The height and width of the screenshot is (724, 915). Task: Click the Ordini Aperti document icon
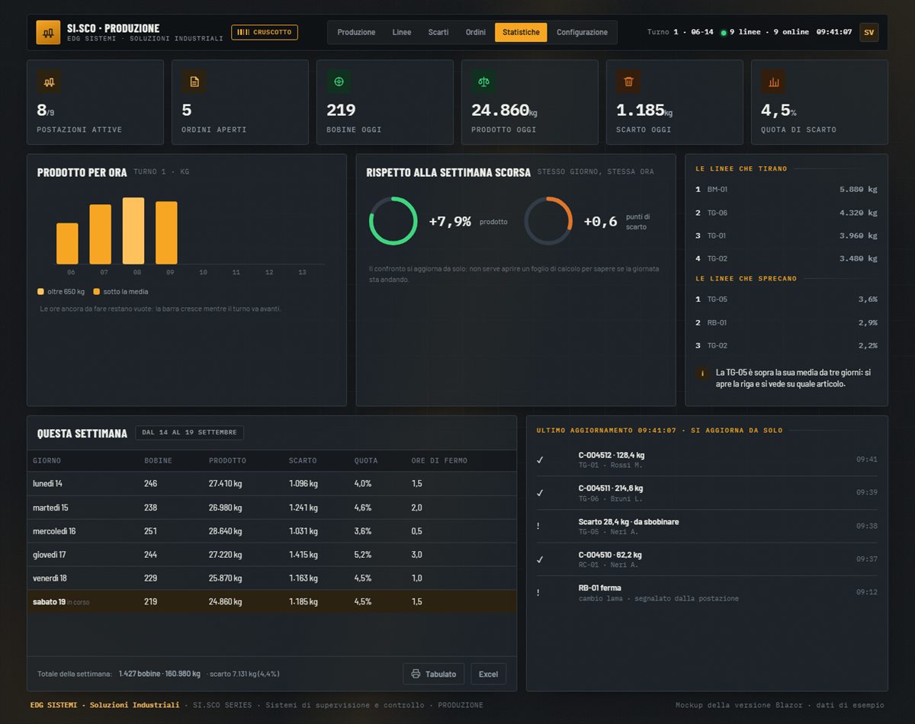click(x=194, y=82)
